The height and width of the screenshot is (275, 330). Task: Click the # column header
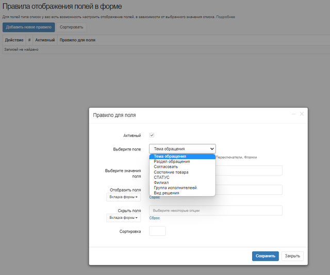point(29,40)
